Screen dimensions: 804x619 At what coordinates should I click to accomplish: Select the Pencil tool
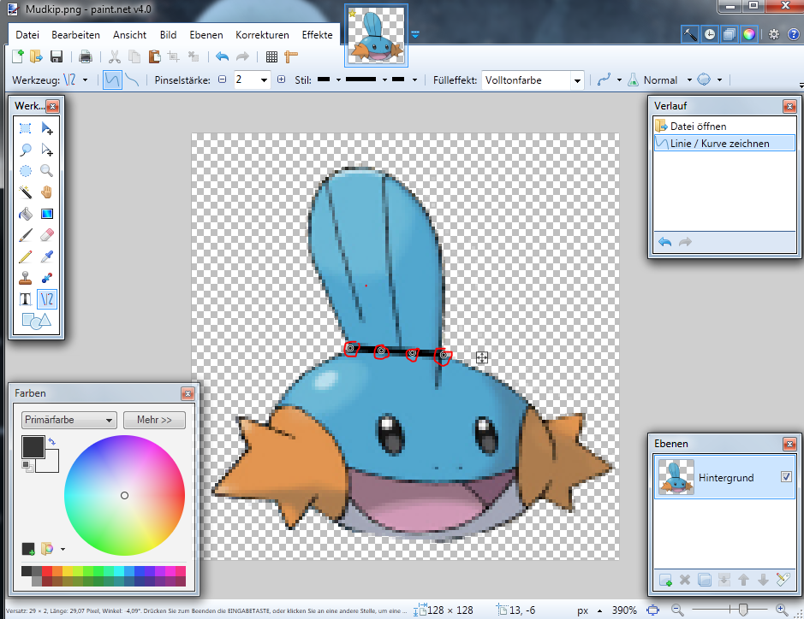tap(25, 256)
